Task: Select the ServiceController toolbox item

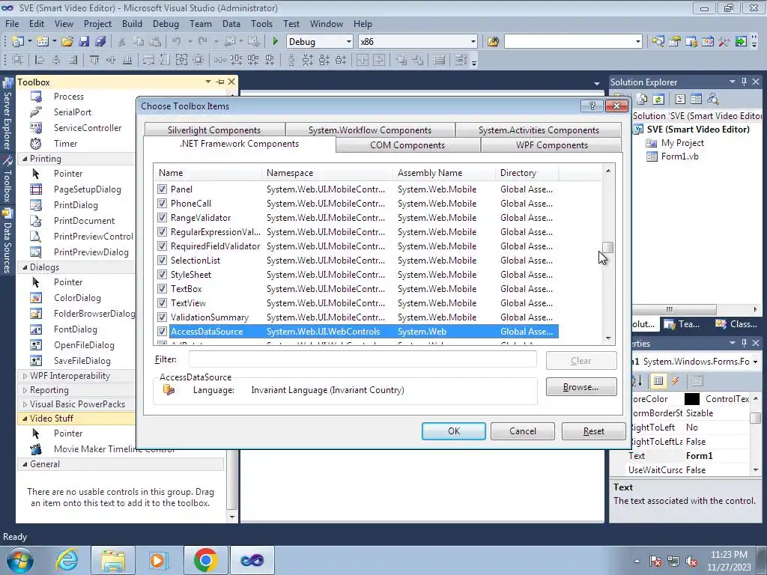Action: pyautogui.click(x=88, y=127)
